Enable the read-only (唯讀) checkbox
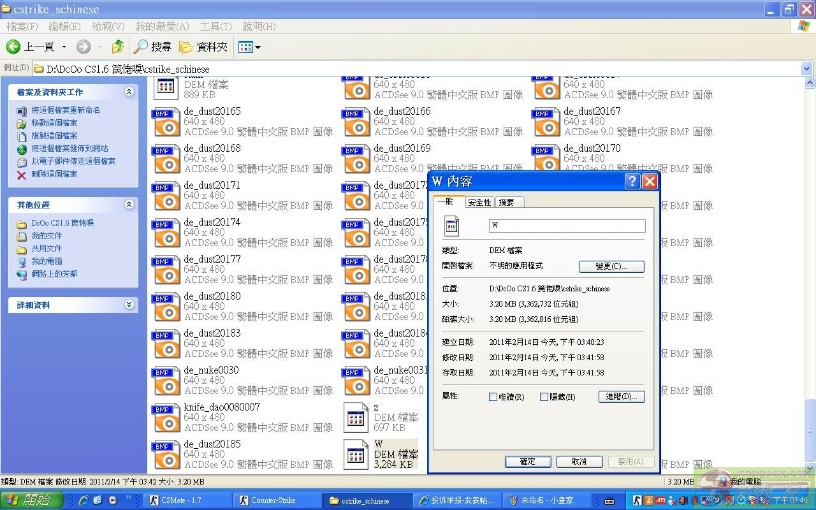The width and height of the screenshot is (816, 510). tap(493, 397)
